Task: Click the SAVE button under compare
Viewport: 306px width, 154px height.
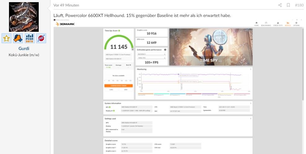Action: point(126,89)
